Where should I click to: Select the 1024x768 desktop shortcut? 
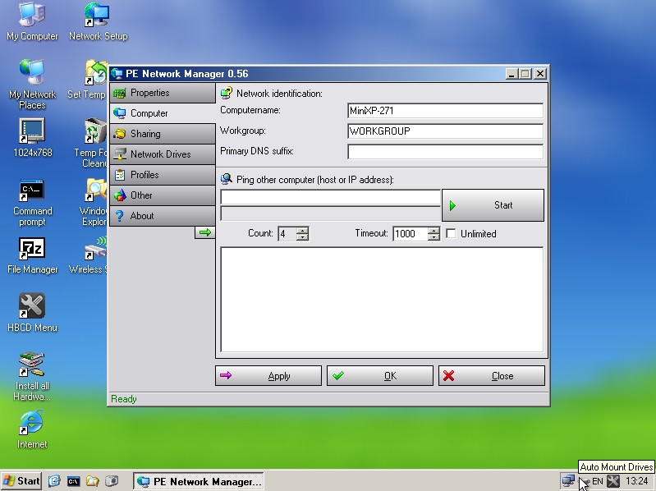[32, 138]
